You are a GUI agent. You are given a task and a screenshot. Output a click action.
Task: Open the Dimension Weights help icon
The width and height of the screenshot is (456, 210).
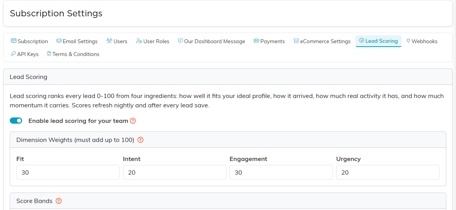140,140
